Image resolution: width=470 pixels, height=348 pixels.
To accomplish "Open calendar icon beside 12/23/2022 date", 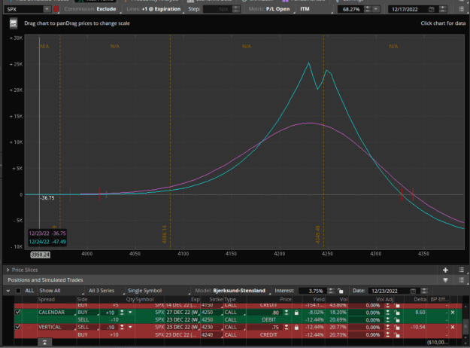I will pyautogui.click(x=413, y=291).
